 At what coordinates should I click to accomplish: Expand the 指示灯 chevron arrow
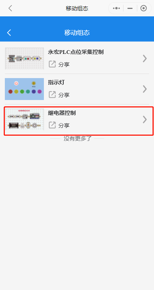pos(145,89)
